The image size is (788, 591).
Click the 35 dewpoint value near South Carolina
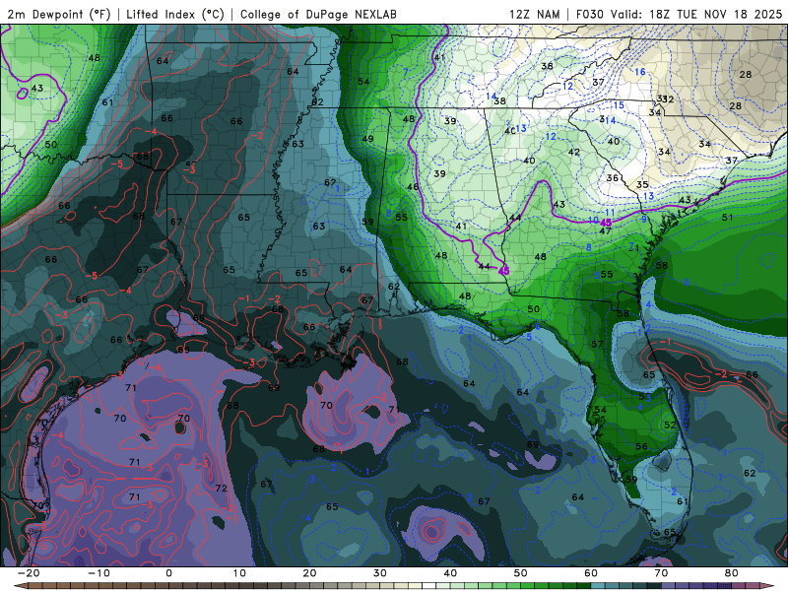[x=642, y=184]
